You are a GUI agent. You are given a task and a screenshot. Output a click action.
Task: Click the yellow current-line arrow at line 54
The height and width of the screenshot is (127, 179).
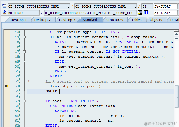[x=7, y=86]
